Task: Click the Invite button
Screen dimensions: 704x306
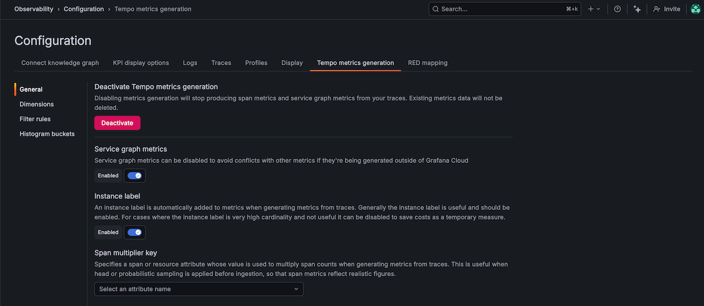Action: 667,9
